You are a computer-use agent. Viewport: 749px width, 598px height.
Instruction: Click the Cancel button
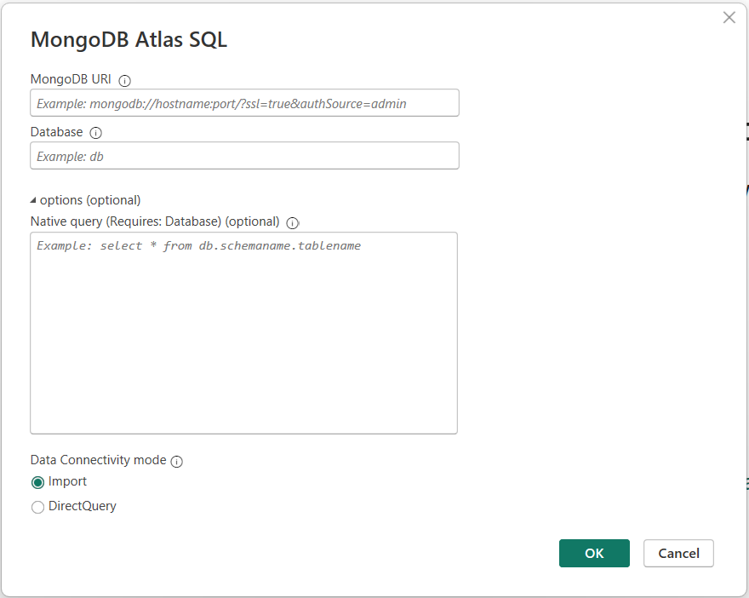tap(678, 553)
